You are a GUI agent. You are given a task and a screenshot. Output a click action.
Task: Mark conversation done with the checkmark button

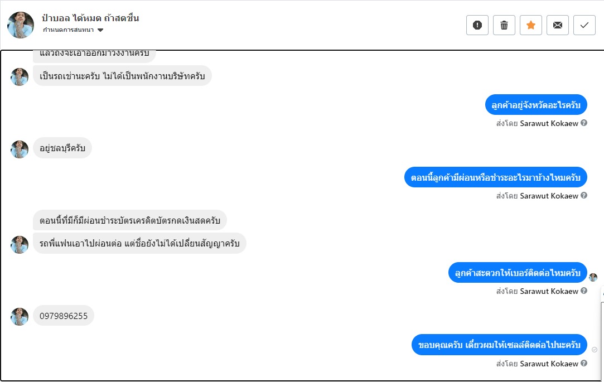pyautogui.click(x=584, y=25)
